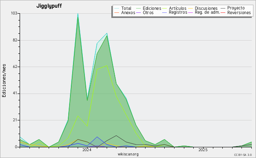Select the Discusiones legend label
The height and width of the screenshot is (158, 256).
coord(206,8)
